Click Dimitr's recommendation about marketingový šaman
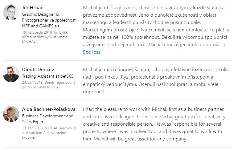234x150 pixels. click(x=156, y=80)
